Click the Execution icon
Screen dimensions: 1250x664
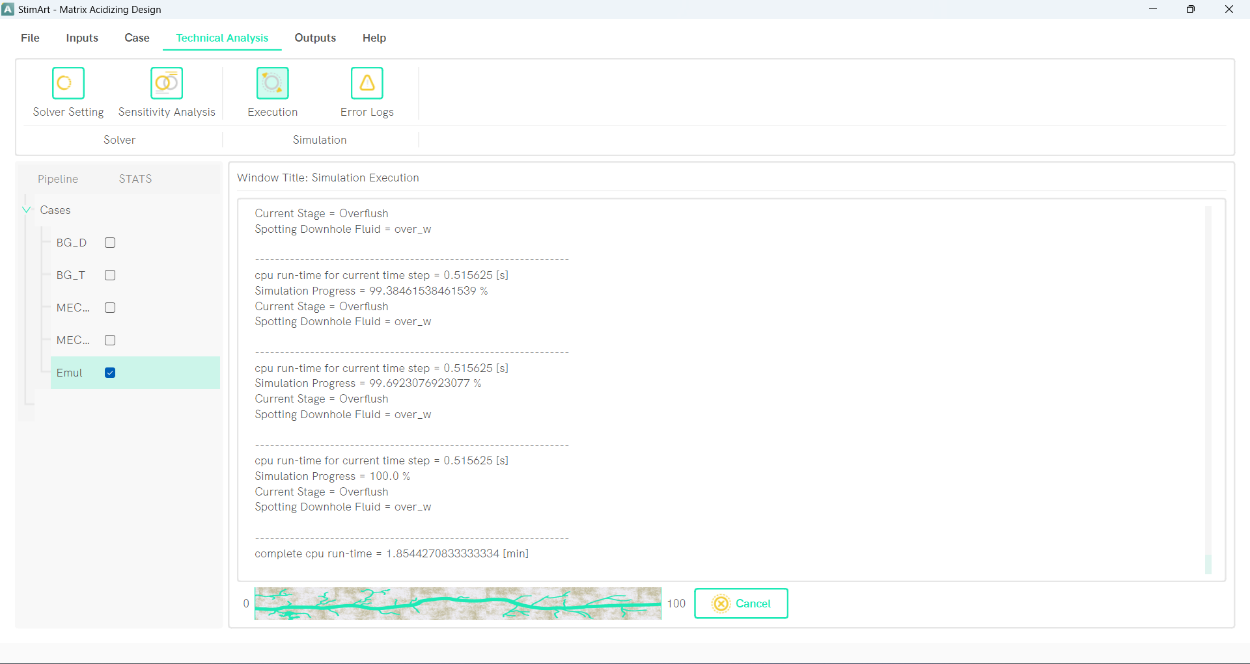pos(272,83)
